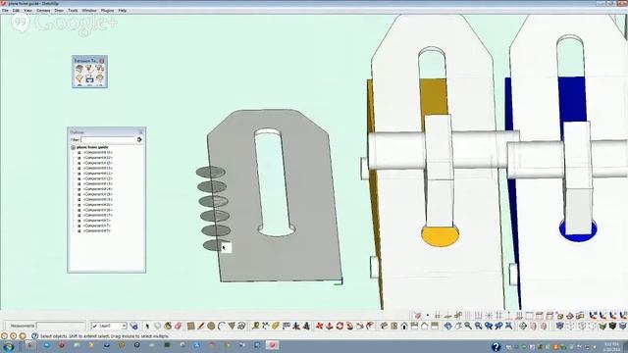Select the Circle drawing tool

211,327
